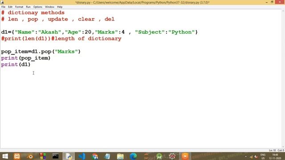Open Visual Studio Code from the taskbar
285x160 pixels.
[82, 156]
